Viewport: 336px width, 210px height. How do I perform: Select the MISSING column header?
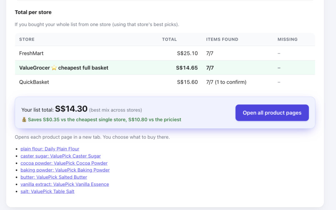(288, 40)
